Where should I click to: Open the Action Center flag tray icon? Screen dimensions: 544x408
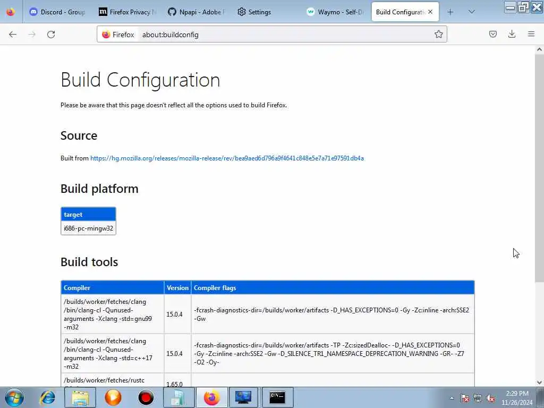465,398
